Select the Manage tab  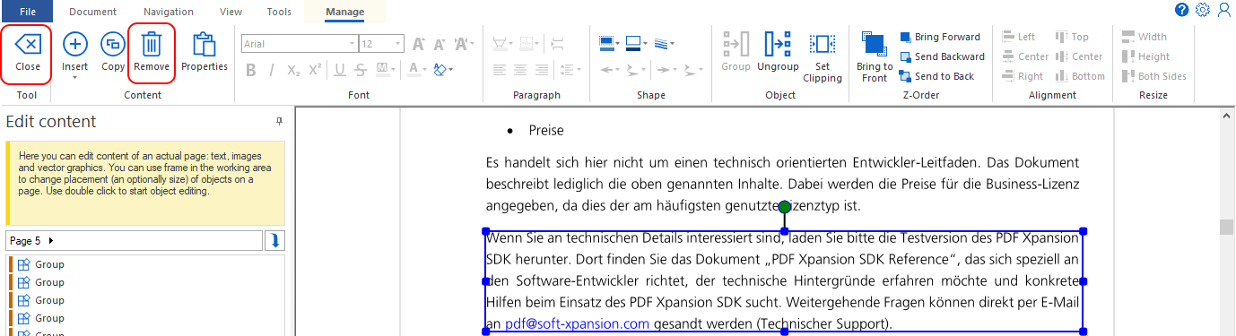344,12
